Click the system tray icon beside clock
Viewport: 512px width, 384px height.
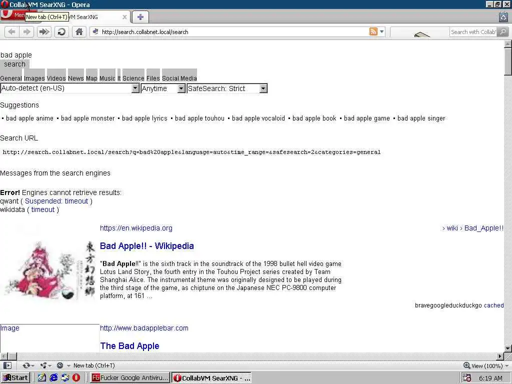[467, 378]
